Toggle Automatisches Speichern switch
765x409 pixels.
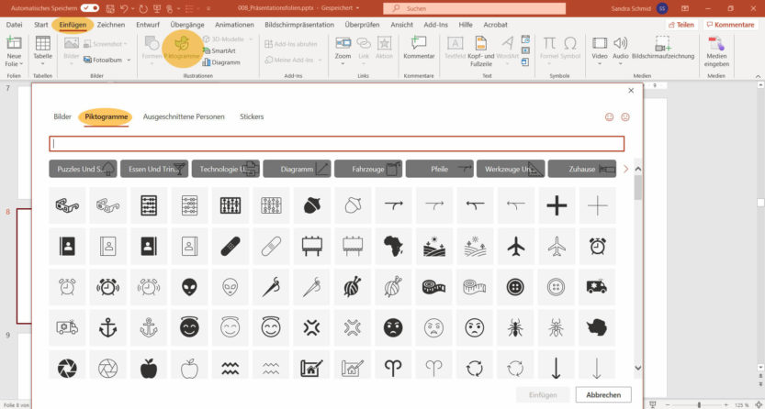click(x=90, y=8)
